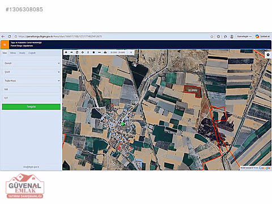Switch to the Analiz tab

click(x=22, y=53)
